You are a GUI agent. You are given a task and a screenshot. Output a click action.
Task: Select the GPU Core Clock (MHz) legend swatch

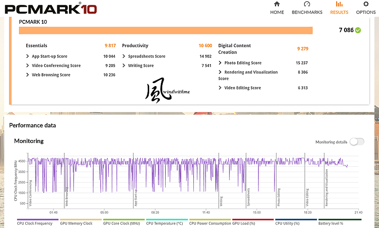(124, 220)
